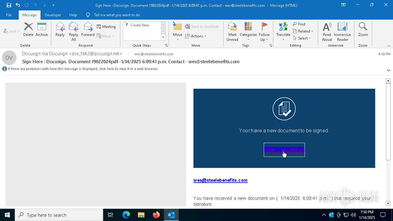Switch to the Developer tab
This screenshot has height=221, width=393.
point(53,15)
